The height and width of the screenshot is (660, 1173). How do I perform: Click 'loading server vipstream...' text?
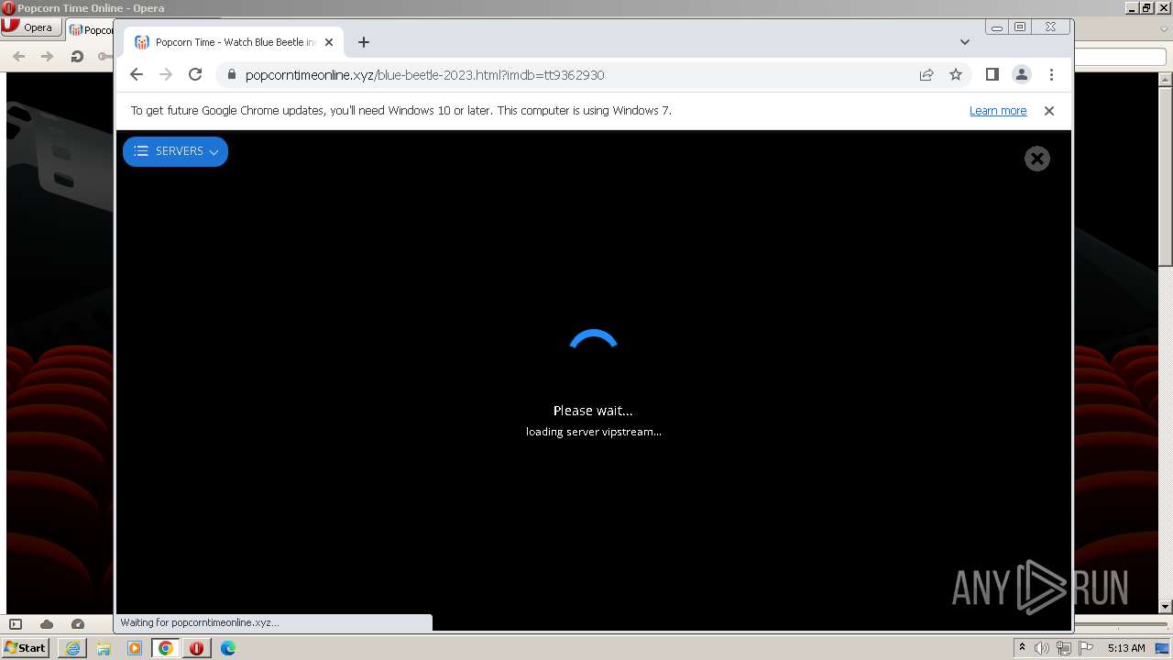(594, 432)
